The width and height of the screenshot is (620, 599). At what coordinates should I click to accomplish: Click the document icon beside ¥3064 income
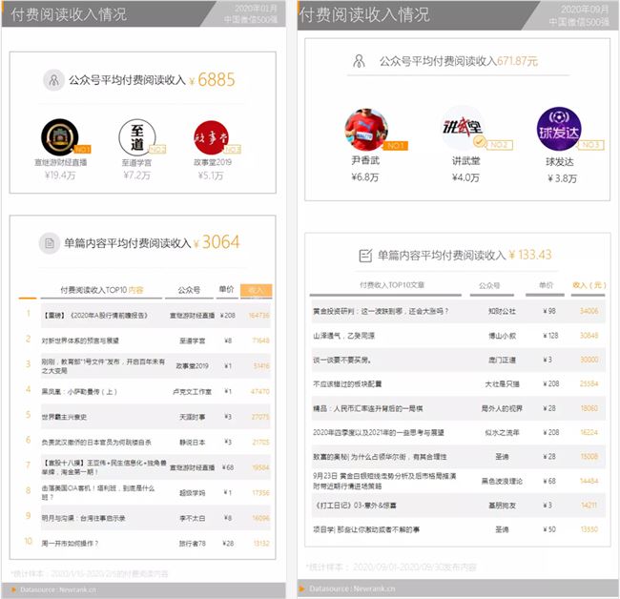50,243
